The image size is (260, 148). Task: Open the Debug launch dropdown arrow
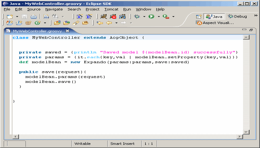tap(144, 17)
